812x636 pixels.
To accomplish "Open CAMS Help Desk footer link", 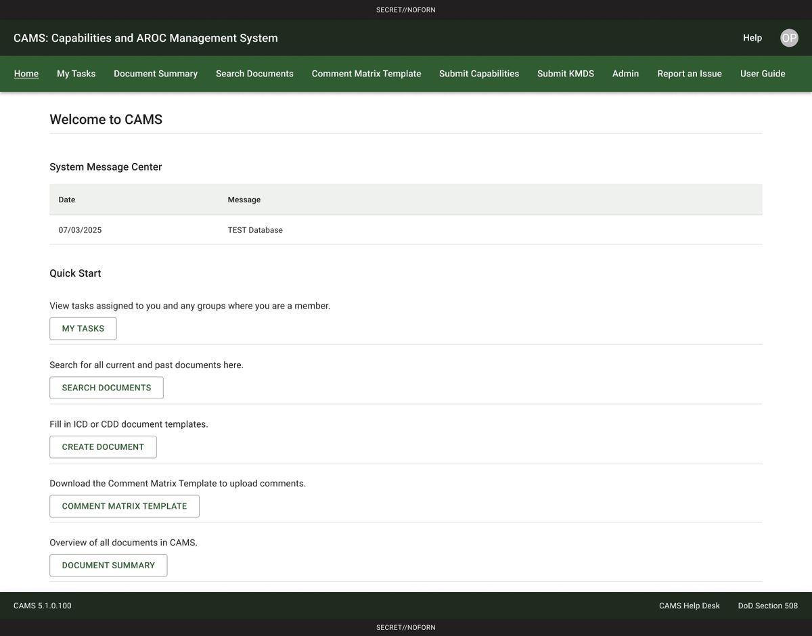I will click(690, 606).
